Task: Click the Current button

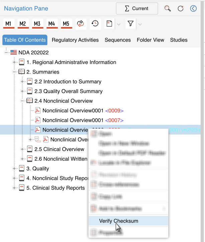Action: pos(137,9)
